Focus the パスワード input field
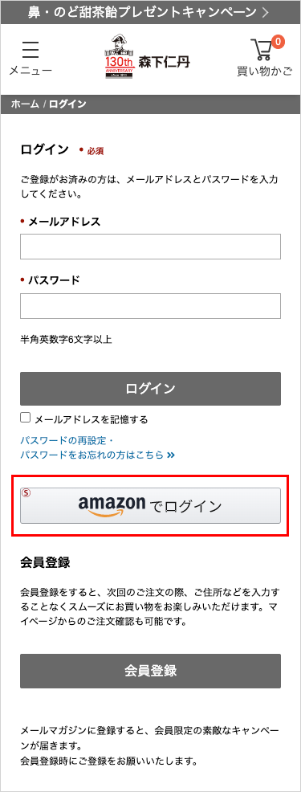The height and width of the screenshot is (792, 301). coord(151,306)
